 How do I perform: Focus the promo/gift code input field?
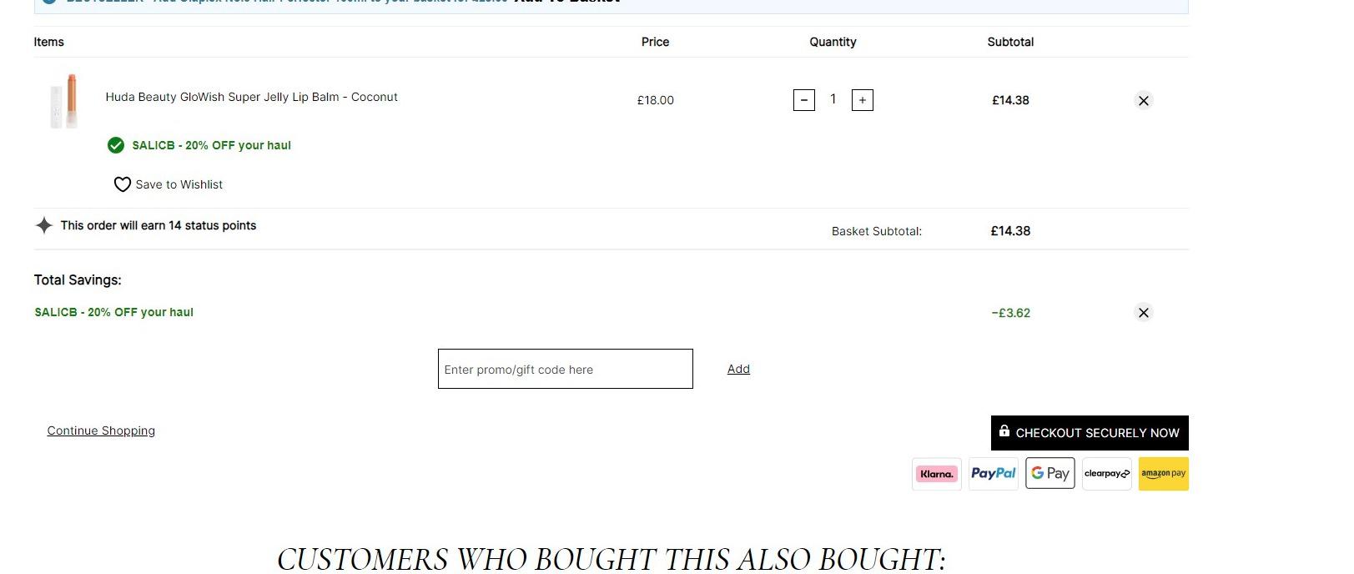pyautogui.click(x=566, y=369)
